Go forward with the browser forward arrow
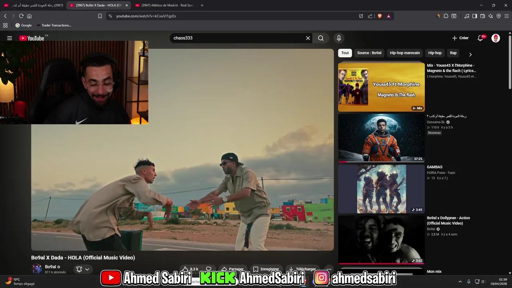 click(13, 16)
